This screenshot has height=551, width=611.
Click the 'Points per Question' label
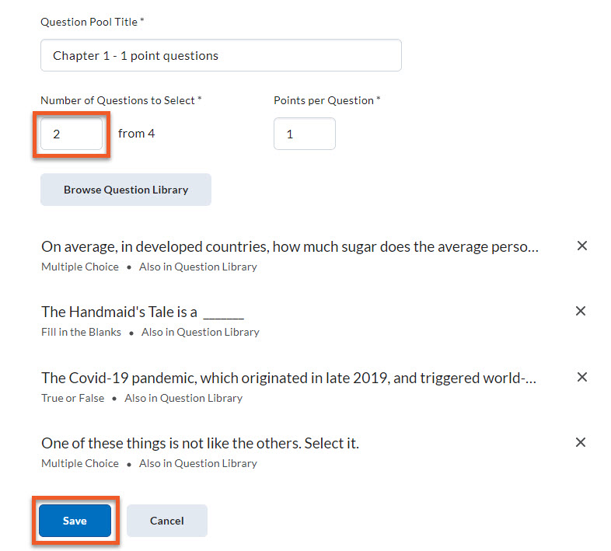tap(326, 100)
